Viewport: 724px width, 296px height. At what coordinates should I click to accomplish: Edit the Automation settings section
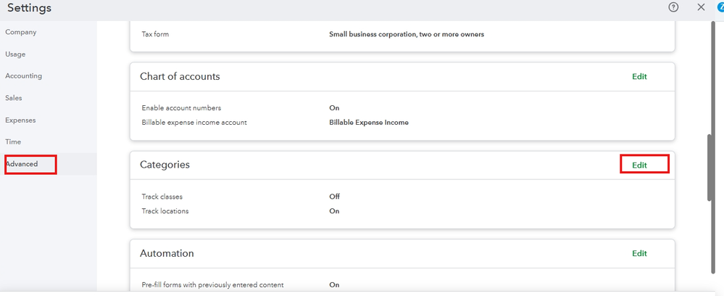[x=639, y=253]
